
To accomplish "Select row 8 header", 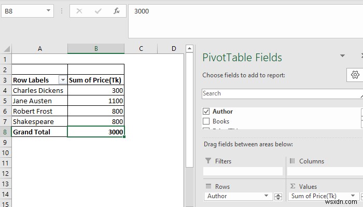I will coord(5,132).
